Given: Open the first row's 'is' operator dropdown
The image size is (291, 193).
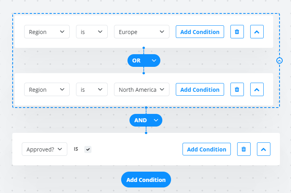Looking at the screenshot, I should tap(91, 32).
